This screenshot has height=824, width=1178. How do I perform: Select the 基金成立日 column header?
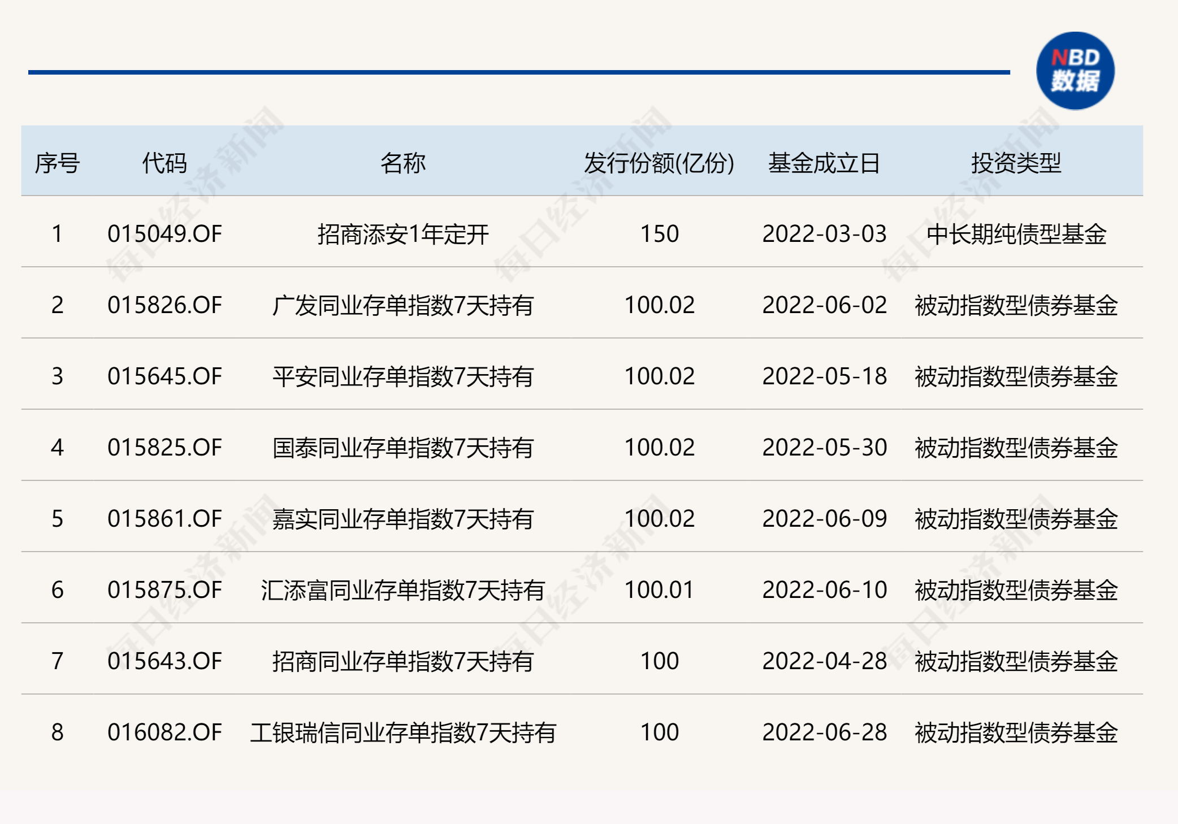pos(824,163)
